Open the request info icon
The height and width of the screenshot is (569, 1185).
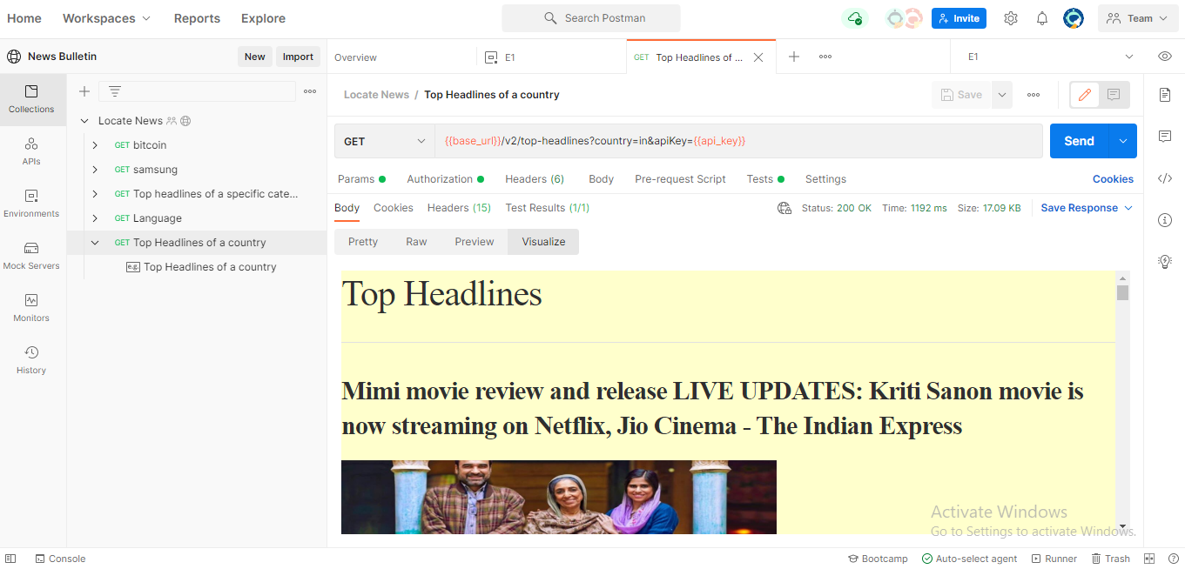click(1165, 220)
